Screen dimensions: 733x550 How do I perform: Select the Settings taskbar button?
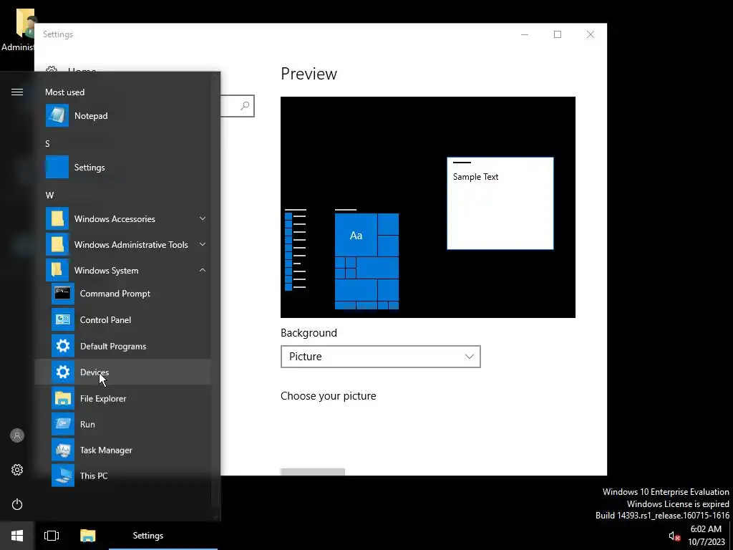[x=163, y=536]
